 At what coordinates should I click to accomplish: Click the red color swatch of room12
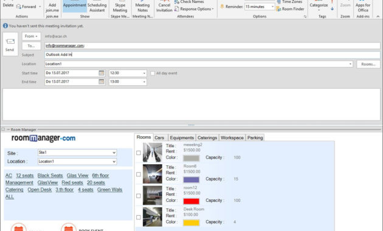(191, 201)
